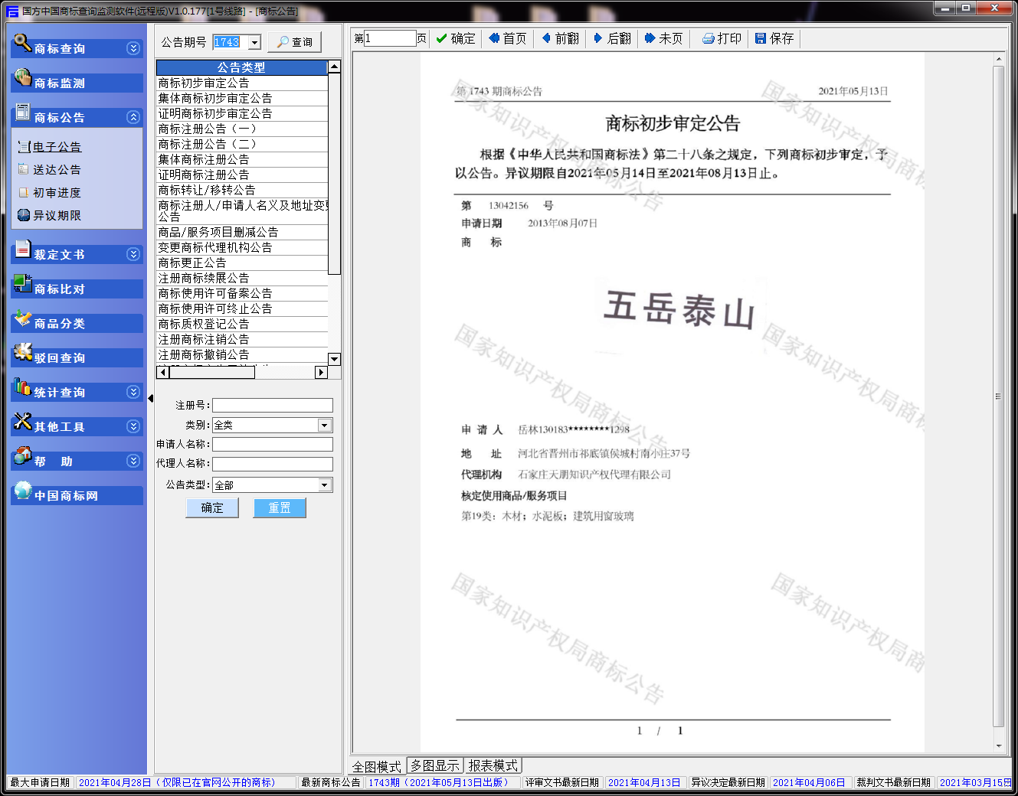
Task: Click the save disk icon
Action: [761, 38]
